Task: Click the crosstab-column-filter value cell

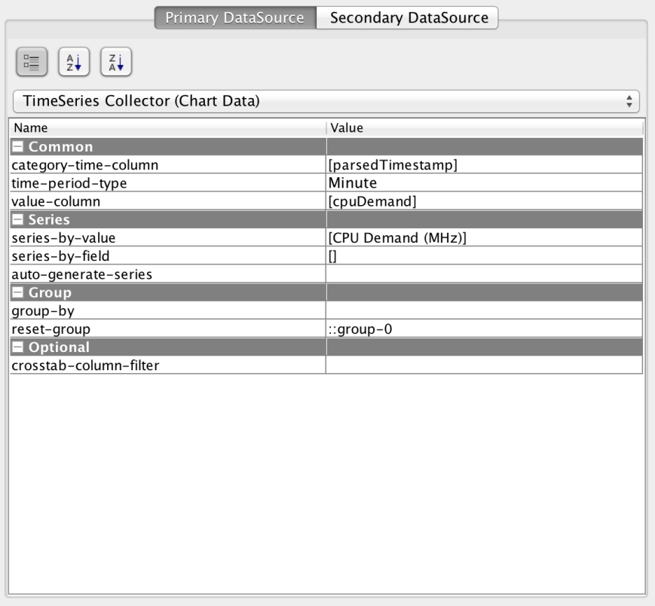Action: [x=483, y=366]
